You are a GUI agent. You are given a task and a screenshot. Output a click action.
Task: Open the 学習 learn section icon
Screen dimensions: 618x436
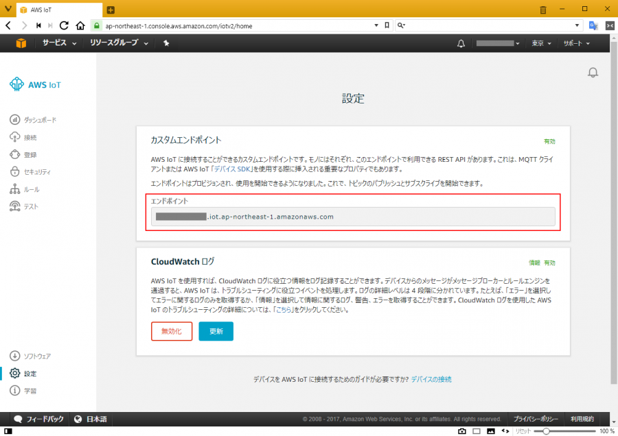(14, 390)
